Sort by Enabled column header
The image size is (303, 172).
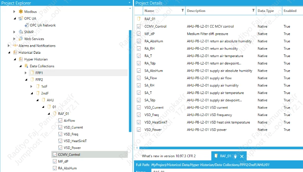290,11
